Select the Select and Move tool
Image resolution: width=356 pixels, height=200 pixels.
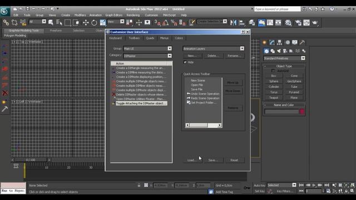point(86,22)
